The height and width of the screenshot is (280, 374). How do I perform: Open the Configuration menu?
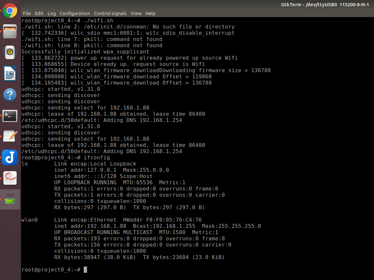tap(75, 13)
